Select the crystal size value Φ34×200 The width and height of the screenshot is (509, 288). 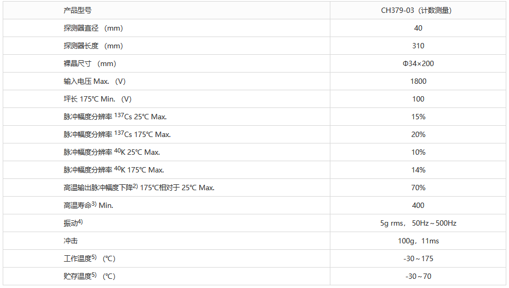point(418,63)
